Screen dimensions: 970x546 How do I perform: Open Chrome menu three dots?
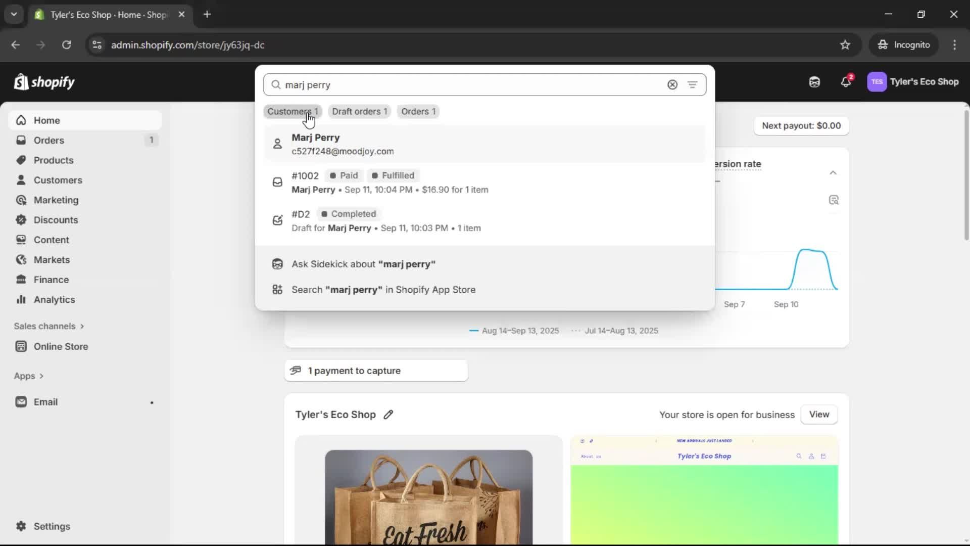pos(954,45)
